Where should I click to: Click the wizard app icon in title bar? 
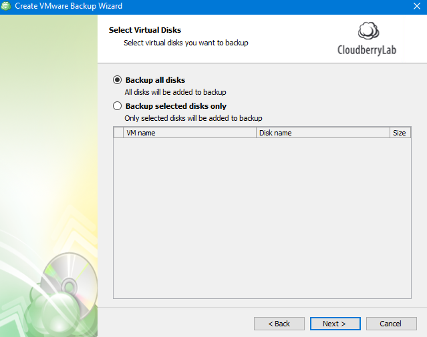[6, 6]
